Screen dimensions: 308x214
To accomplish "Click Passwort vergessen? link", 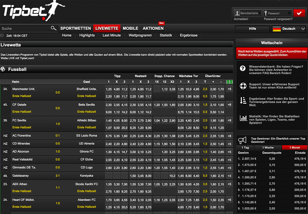I will pos(278,19).
